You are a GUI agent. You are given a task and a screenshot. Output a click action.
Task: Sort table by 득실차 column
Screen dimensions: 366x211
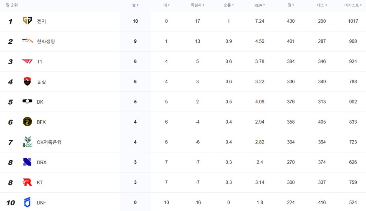(x=198, y=5)
